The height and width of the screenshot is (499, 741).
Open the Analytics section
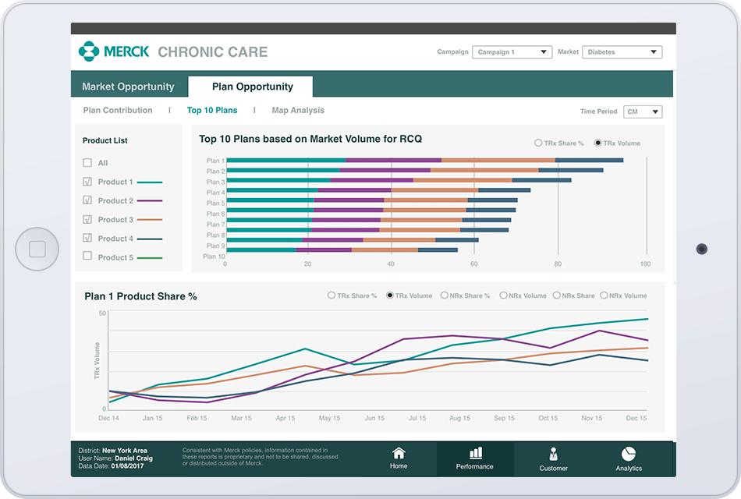tap(628, 458)
